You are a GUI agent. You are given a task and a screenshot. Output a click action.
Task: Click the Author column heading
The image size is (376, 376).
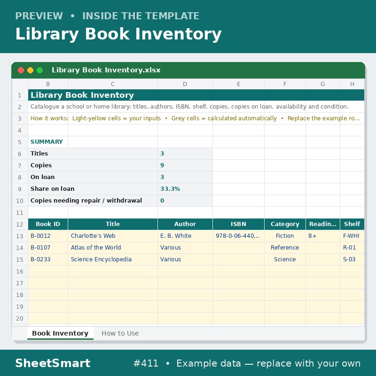click(185, 224)
